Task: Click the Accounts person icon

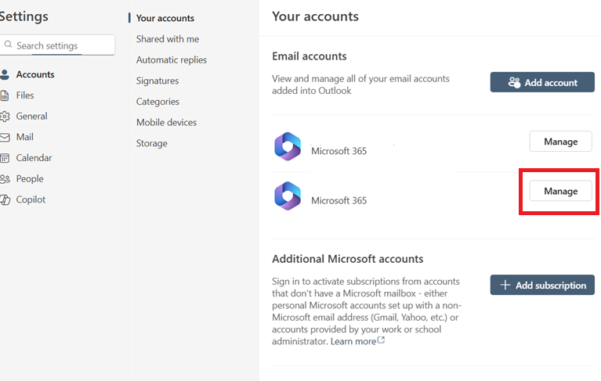Action: (x=5, y=74)
